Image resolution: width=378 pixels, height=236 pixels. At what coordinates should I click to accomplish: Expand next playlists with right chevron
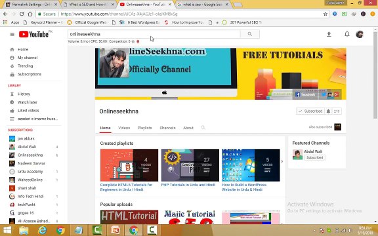(282, 161)
